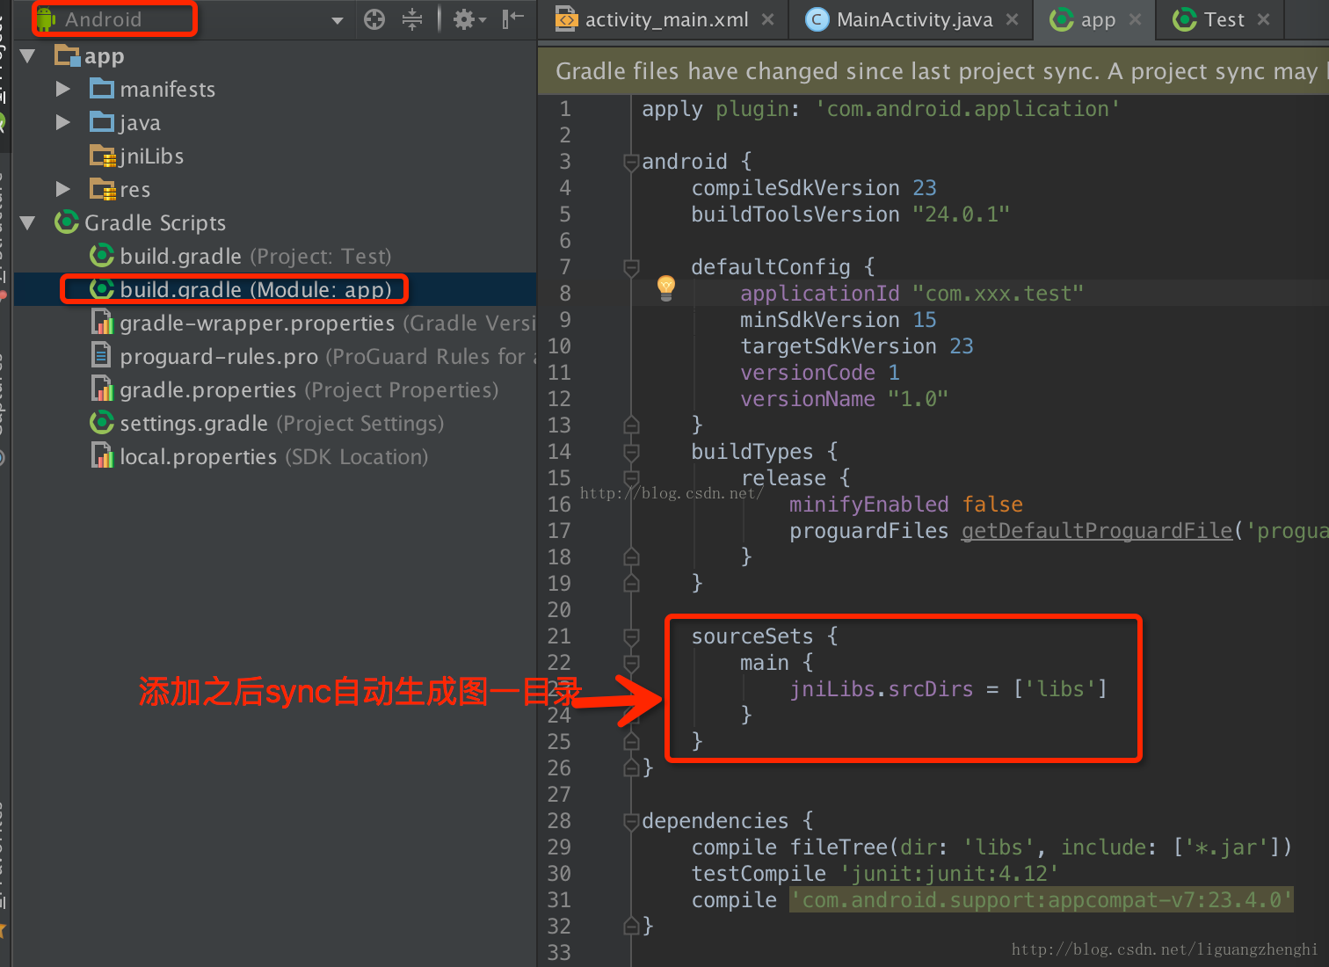Viewport: 1329px width, 967px height.
Task: Collapse the Gradle Scripts node
Action: [28, 223]
